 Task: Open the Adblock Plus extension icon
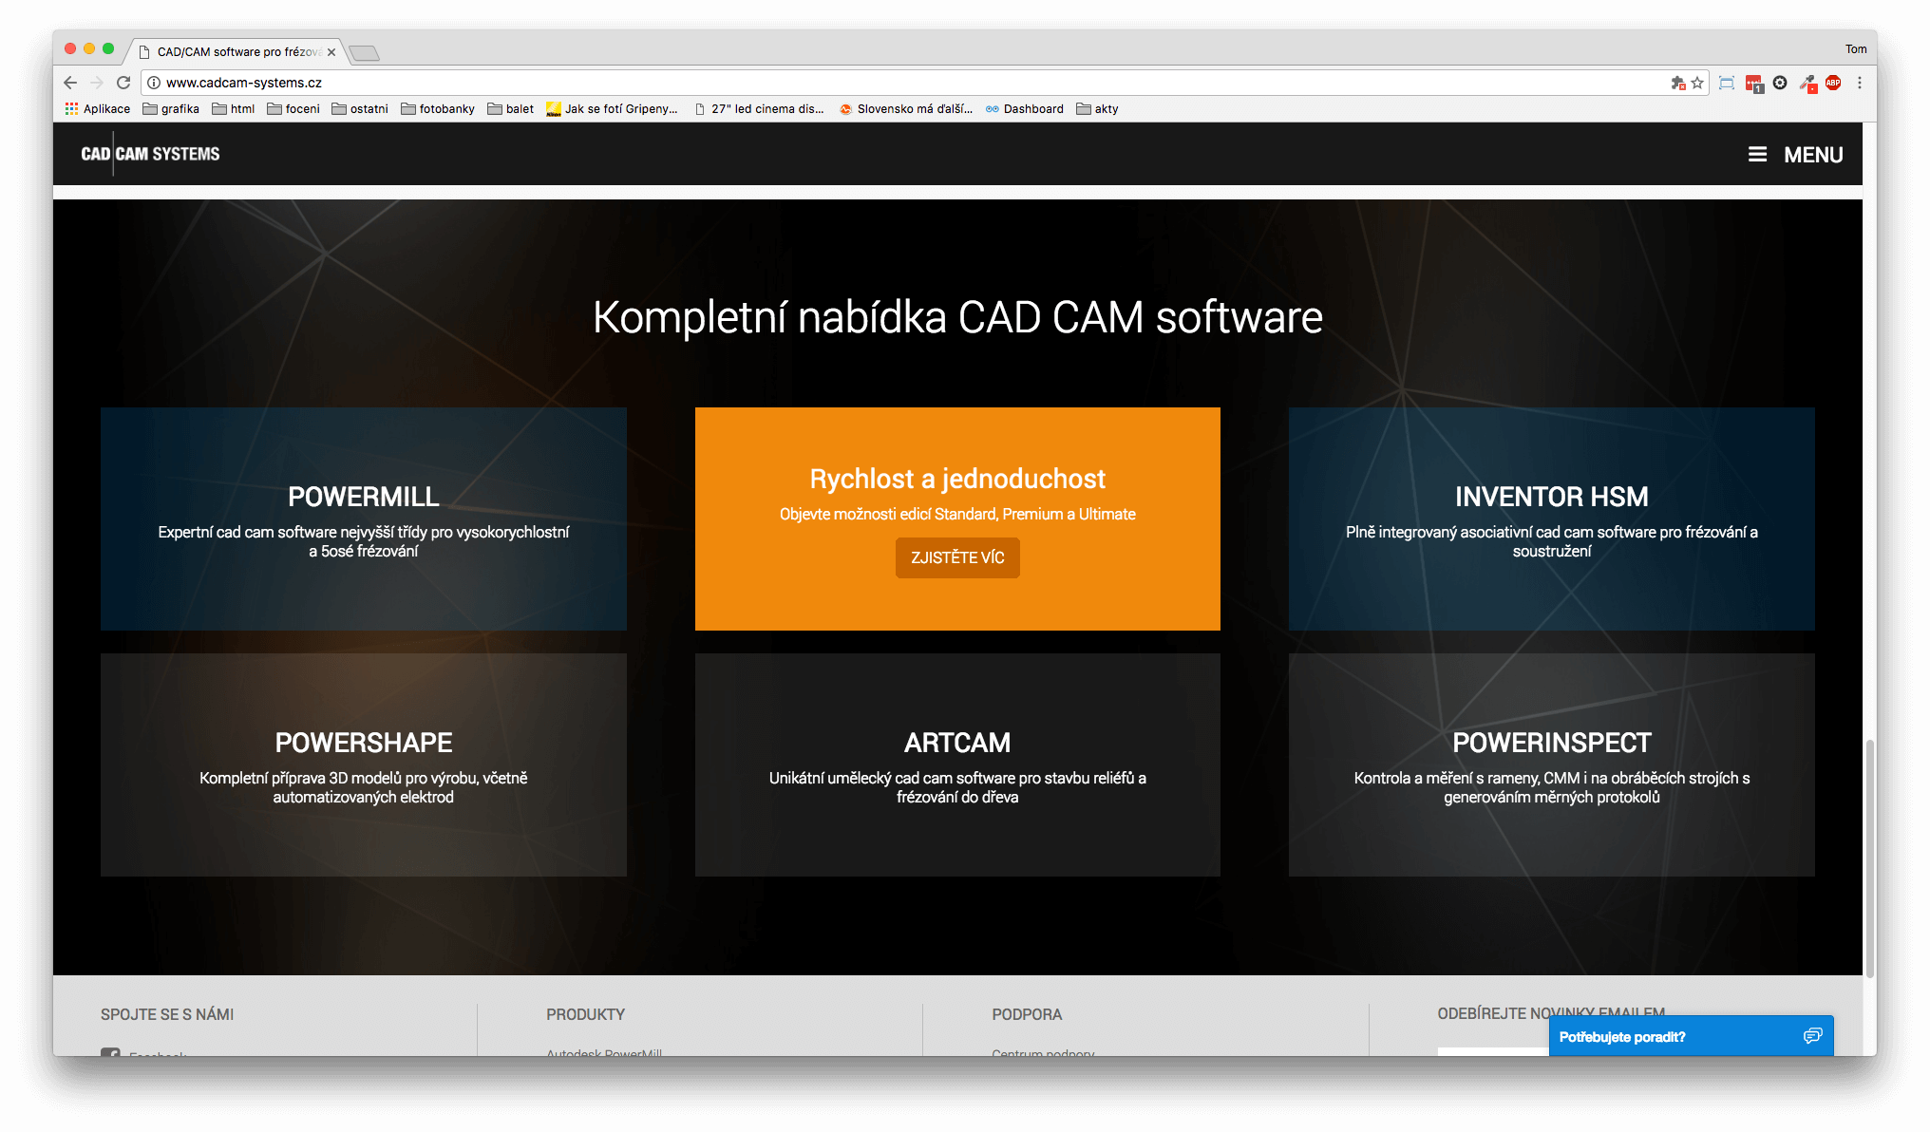[1833, 83]
